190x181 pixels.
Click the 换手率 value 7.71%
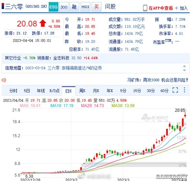click(x=180, y=27)
